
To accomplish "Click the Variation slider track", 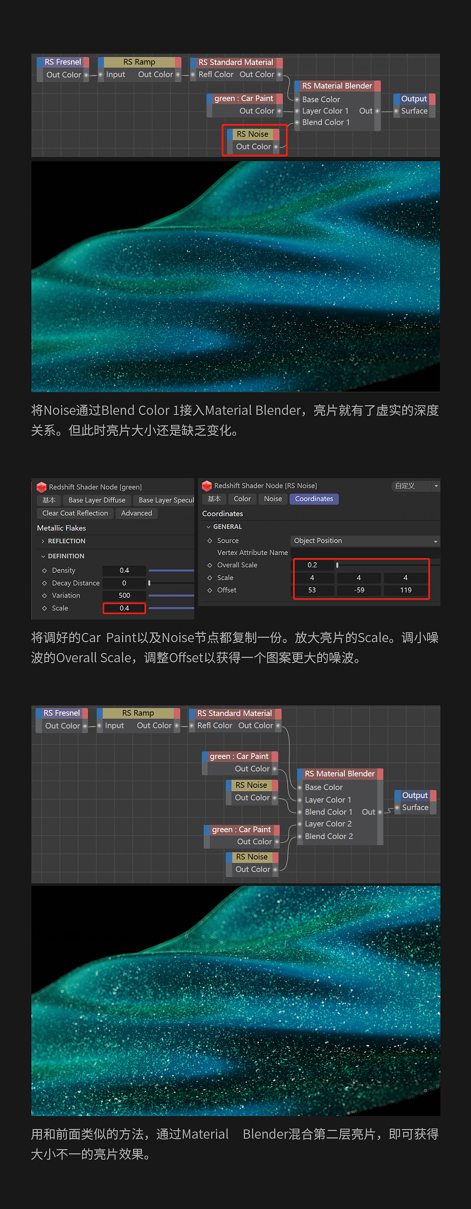I will [171, 595].
